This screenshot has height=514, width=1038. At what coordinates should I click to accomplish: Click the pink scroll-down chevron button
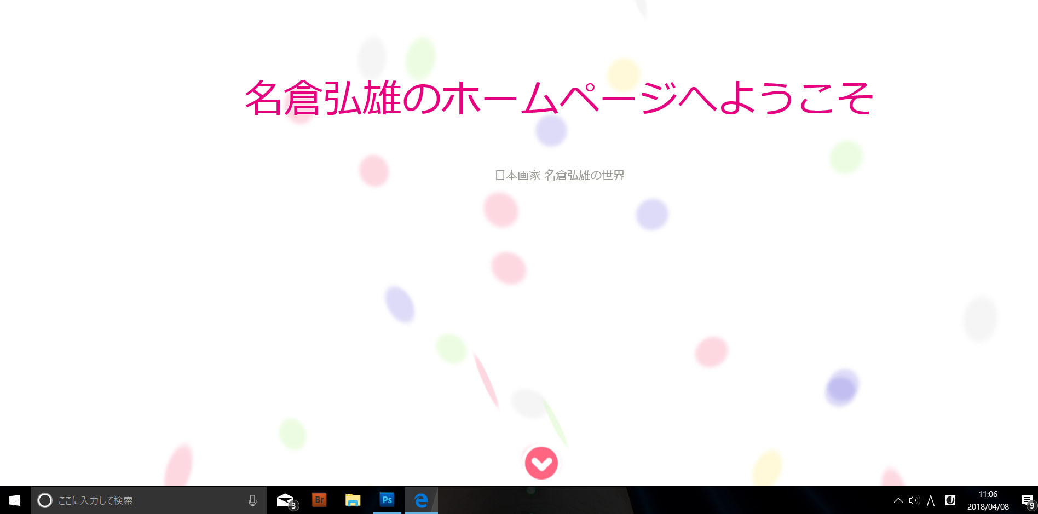click(541, 463)
